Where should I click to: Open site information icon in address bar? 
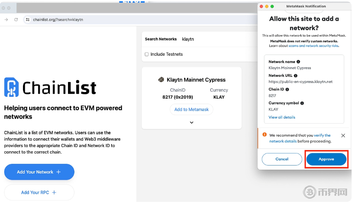pyautogui.click(x=27, y=19)
